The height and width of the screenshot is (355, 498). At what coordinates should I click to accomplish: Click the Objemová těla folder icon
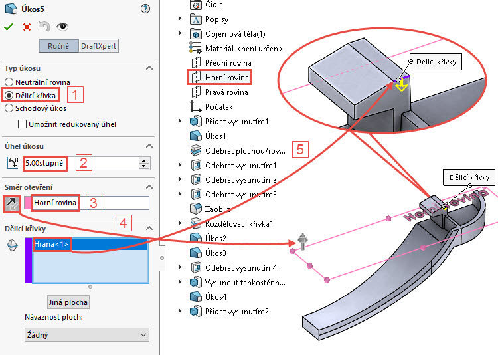[x=196, y=34]
